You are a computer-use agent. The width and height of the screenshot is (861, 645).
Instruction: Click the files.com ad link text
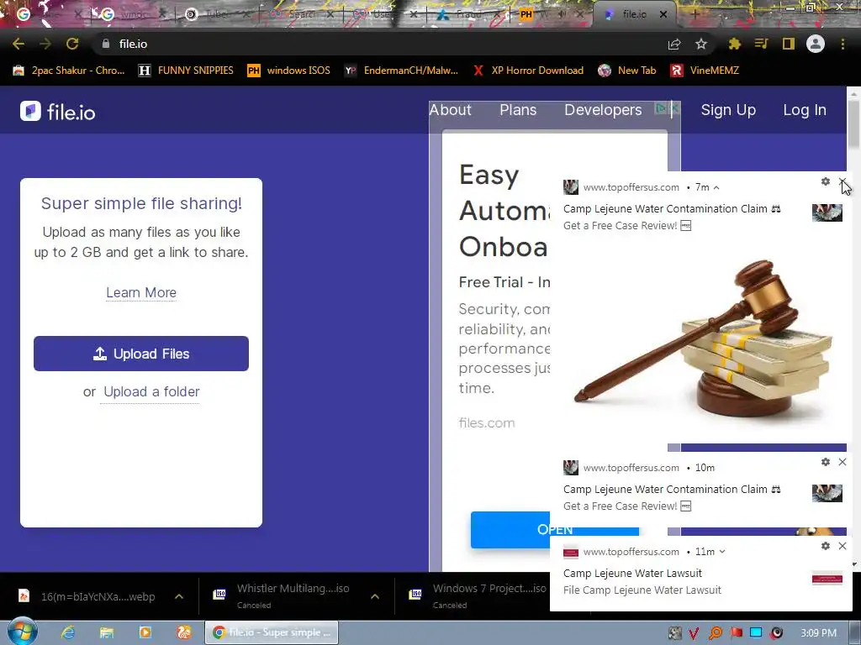click(487, 423)
